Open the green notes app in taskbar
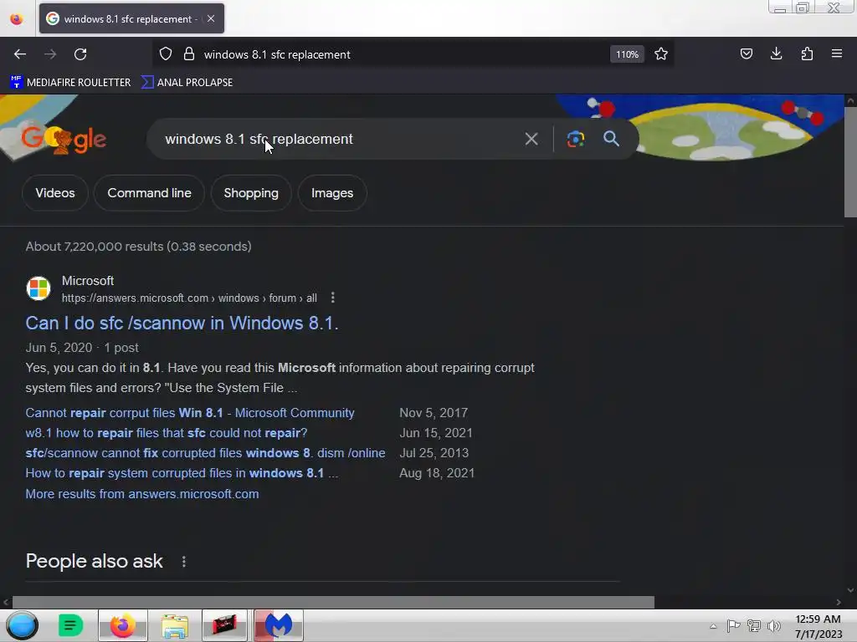Screen dimensions: 857x642 pyautogui.click(x=70, y=625)
